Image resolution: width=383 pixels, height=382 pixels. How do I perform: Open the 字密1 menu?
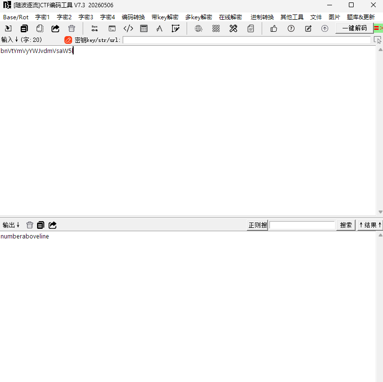(x=42, y=17)
